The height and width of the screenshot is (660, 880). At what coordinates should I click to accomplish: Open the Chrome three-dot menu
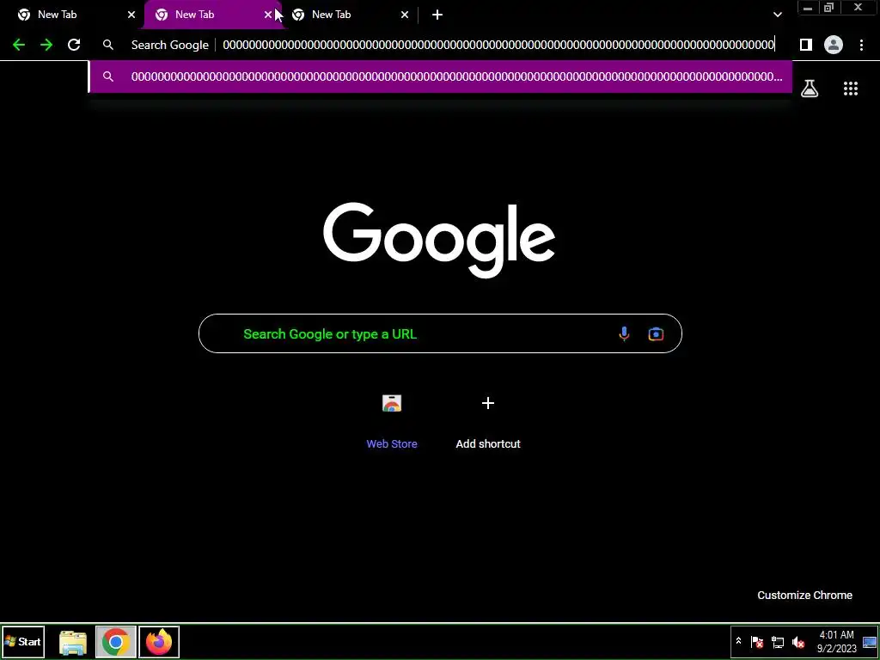pyautogui.click(x=861, y=45)
